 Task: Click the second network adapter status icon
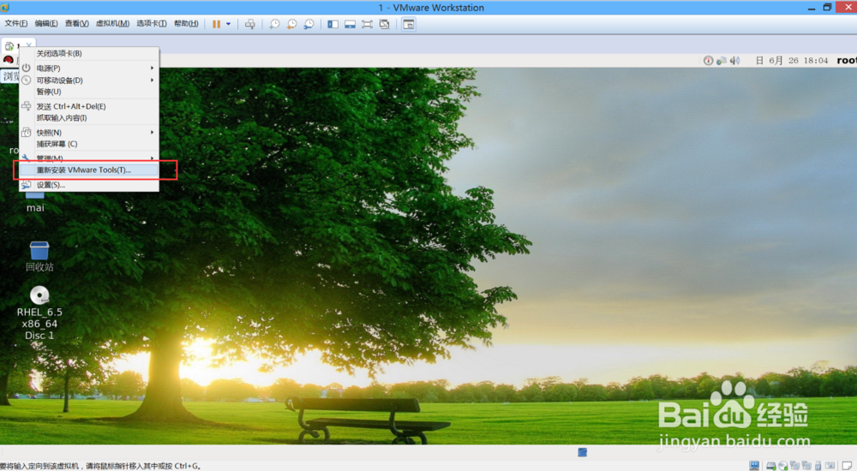[806, 466]
